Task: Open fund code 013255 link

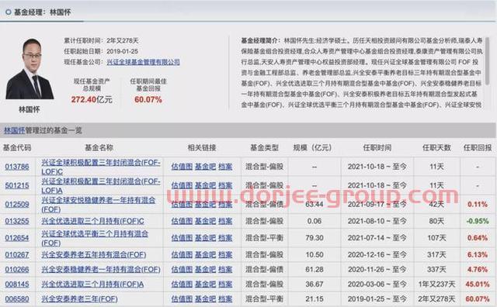Action: point(17,221)
